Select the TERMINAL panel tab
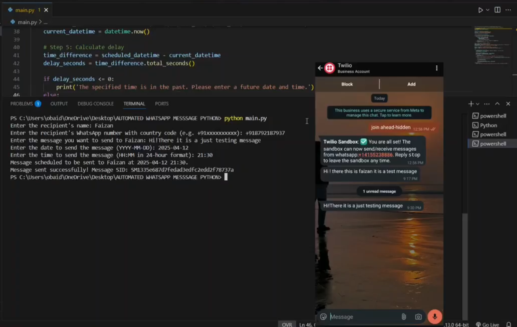 click(134, 104)
